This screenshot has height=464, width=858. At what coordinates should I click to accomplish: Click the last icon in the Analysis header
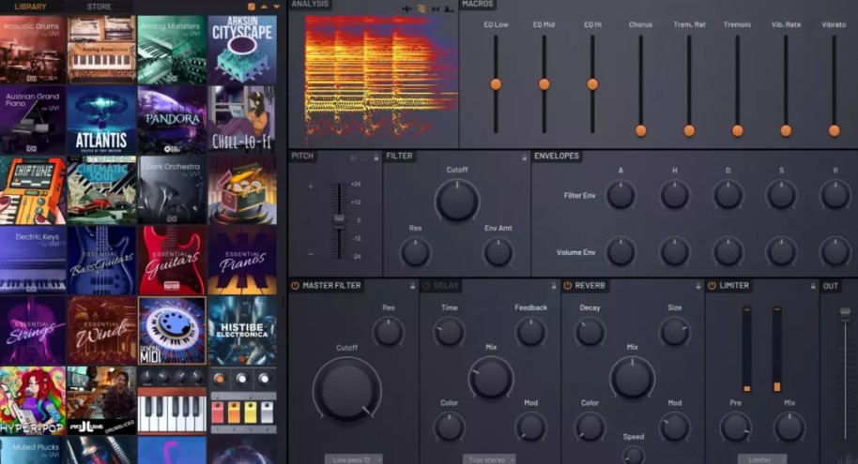pos(449,8)
